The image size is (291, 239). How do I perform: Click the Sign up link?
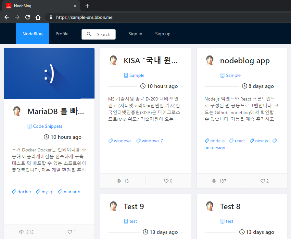tap(163, 34)
